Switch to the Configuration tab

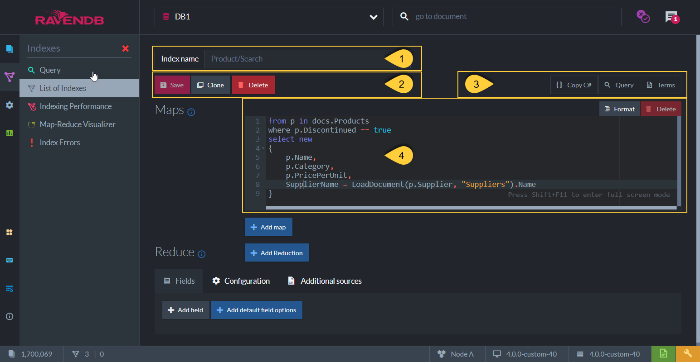tap(241, 281)
